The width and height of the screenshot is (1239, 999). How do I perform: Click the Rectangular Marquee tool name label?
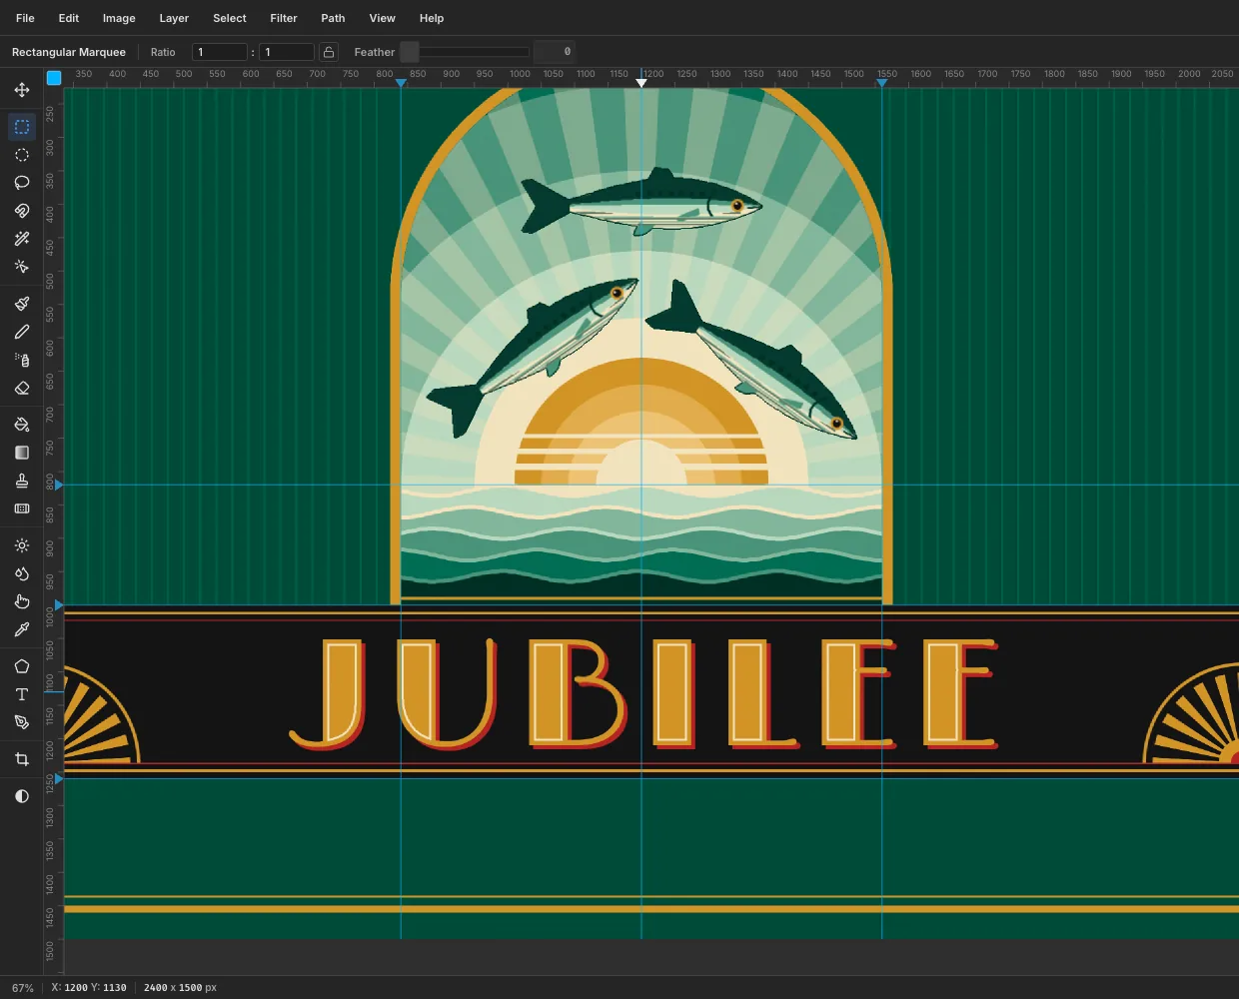tap(69, 52)
